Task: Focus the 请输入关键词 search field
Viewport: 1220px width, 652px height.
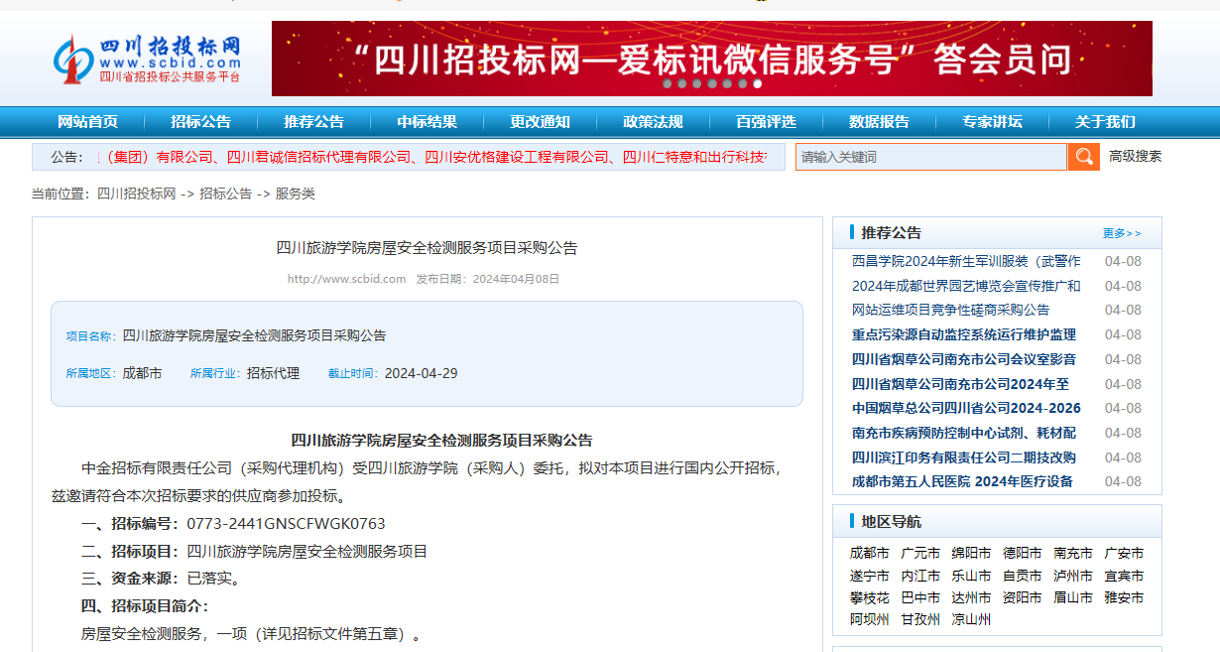Action: tap(931, 157)
